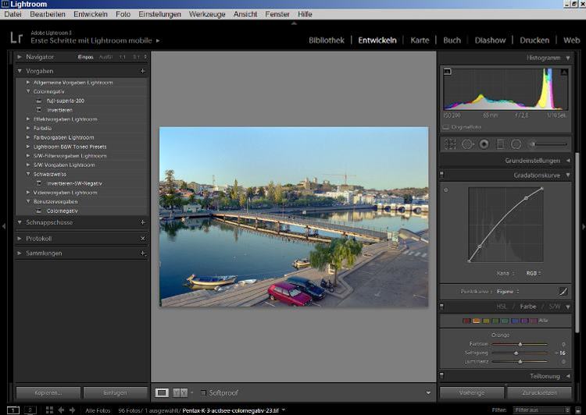This screenshot has width=586, height=415.
Task: Toggle the HSL / Farbe panel switch
Action: [x=442, y=307]
